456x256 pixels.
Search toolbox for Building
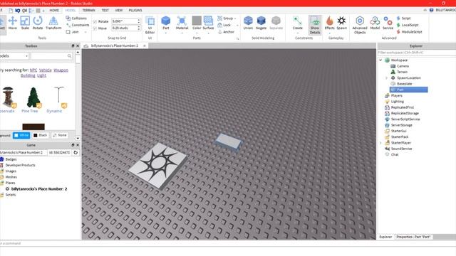pos(28,75)
